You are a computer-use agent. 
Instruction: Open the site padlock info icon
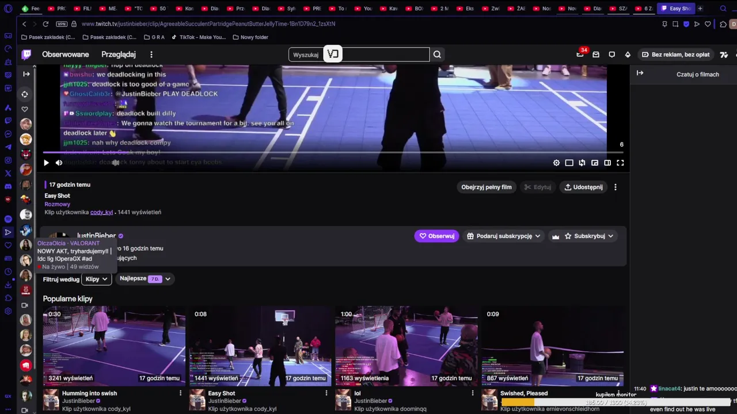coord(74,24)
